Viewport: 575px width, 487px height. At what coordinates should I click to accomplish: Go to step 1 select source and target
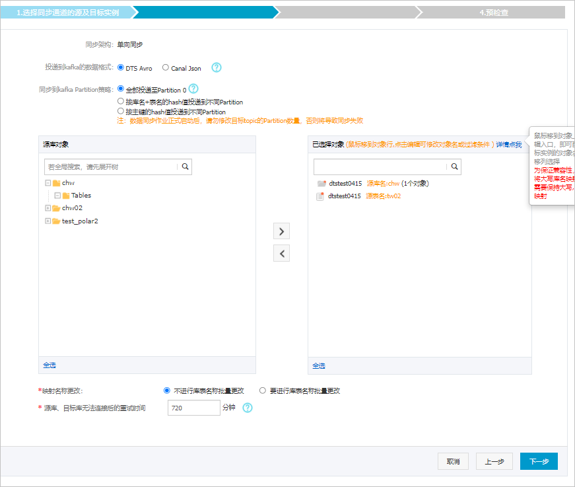pyautogui.click(x=68, y=13)
